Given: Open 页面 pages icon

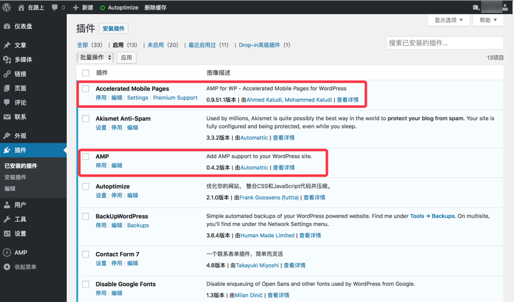Looking at the screenshot, I should (7, 88).
